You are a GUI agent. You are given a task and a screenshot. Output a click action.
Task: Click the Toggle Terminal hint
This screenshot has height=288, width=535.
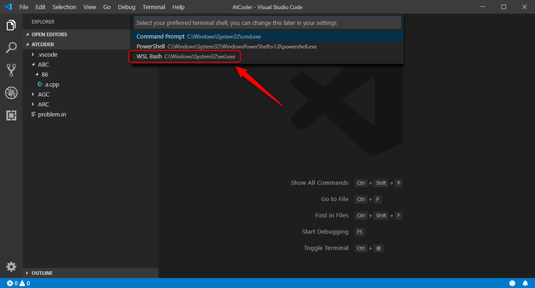(326, 248)
